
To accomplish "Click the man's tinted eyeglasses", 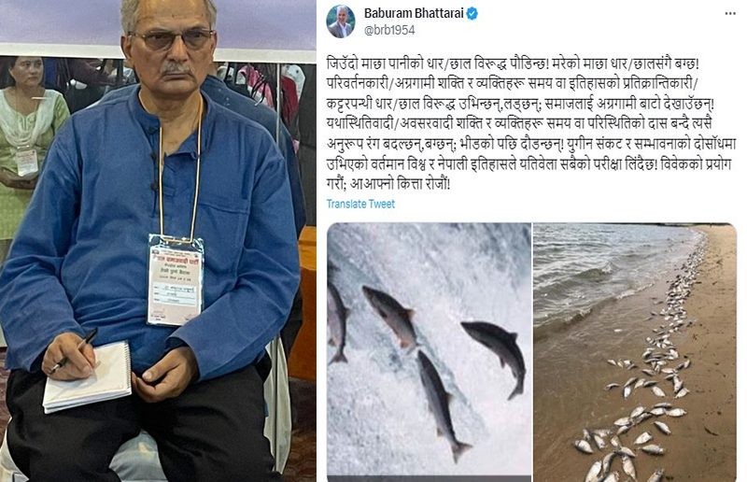I will click(x=174, y=39).
